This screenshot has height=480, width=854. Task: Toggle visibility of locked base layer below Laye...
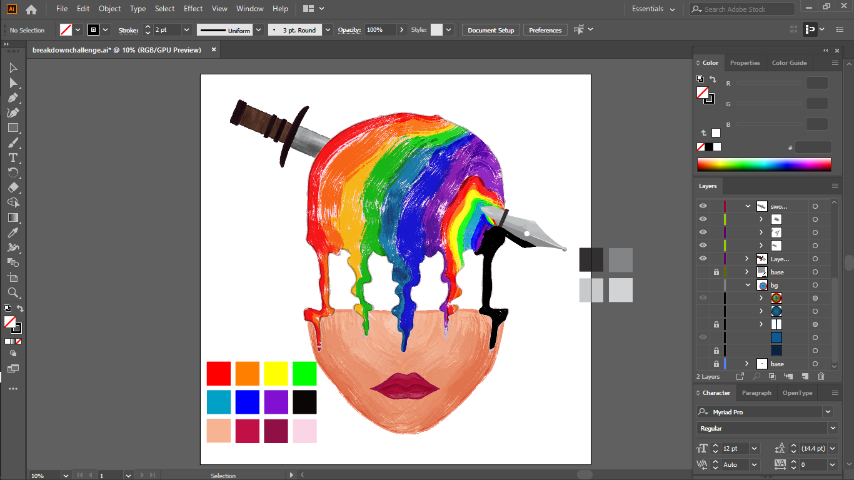[703, 272]
